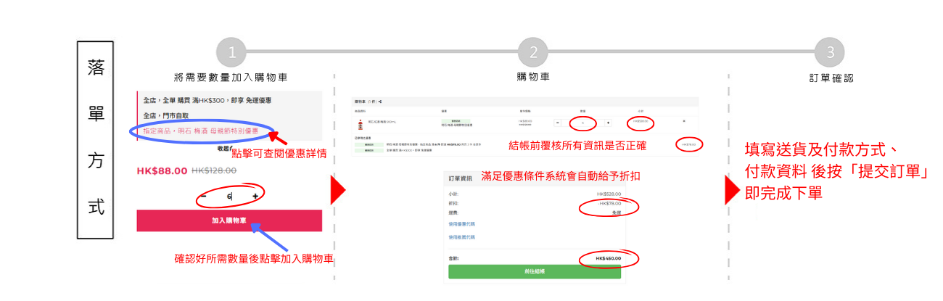Click the 免運 free shipping value
943x301 pixels.
click(x=617, y=213)
